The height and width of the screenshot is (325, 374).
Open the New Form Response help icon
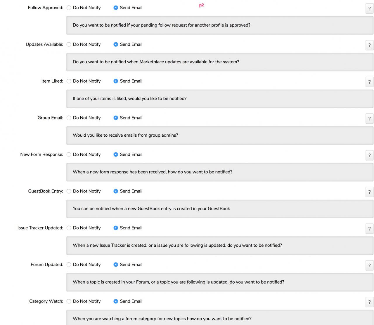pyautogui.click(x=369, y=155)
